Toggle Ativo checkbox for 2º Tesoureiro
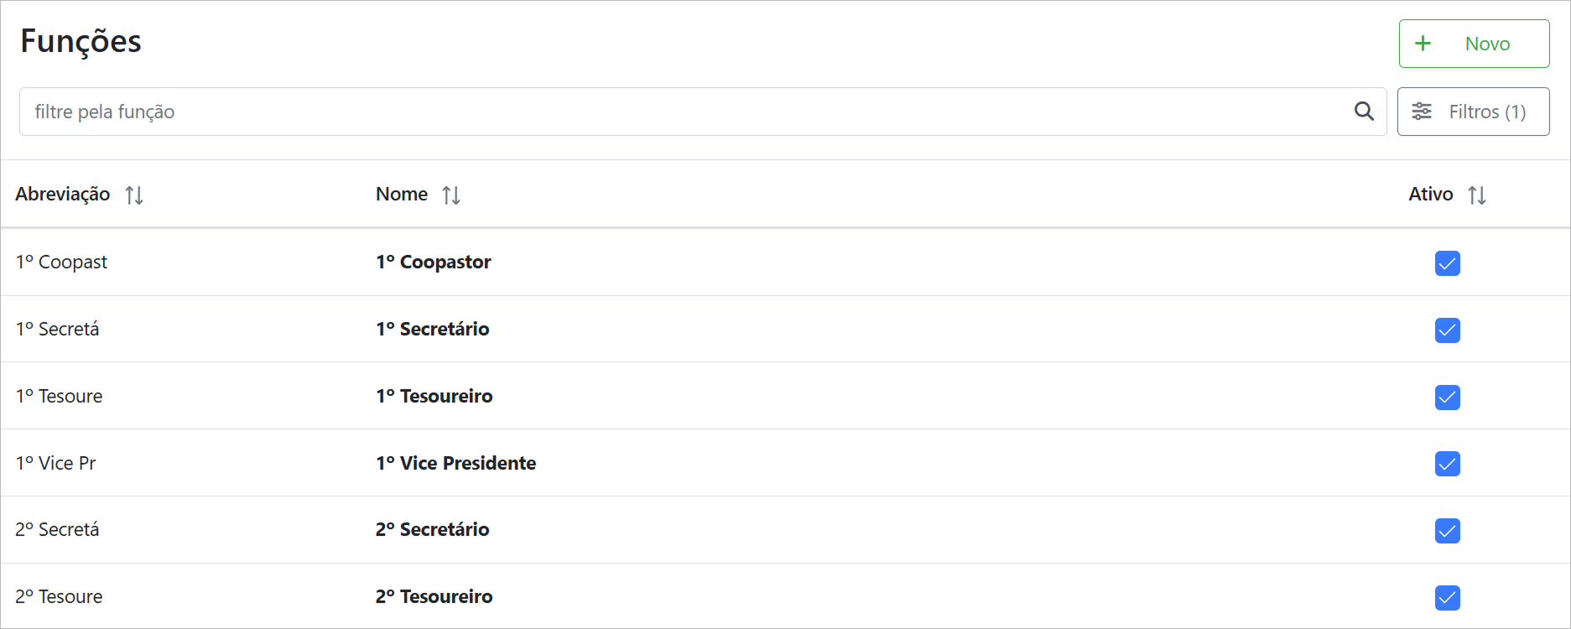 click(1447, 598)
